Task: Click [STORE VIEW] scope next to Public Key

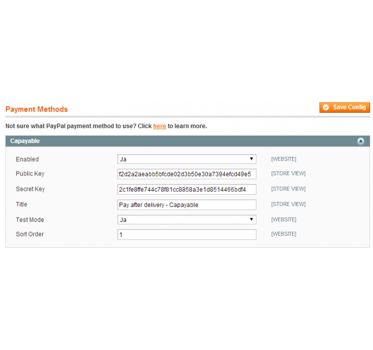Action: tap(288, 173)
